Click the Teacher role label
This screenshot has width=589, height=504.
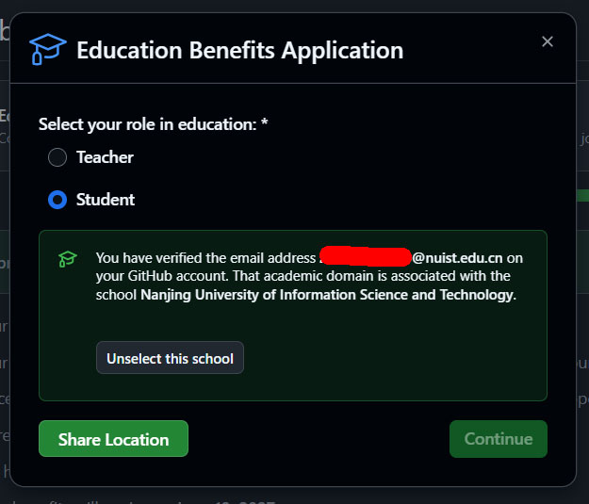click(105, 157)
